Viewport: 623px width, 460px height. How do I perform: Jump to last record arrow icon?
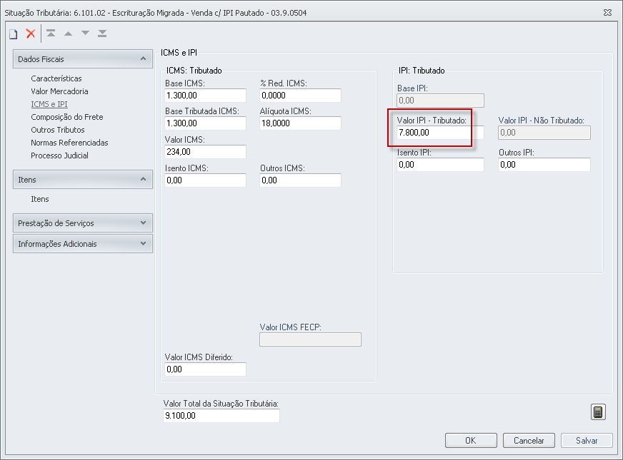[102, 34]
